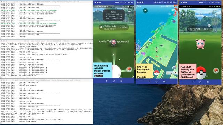Open main menu Poké Ball on map
This screenshot has width=223, height=125.
pyautogui.click(x=156, y=73)
